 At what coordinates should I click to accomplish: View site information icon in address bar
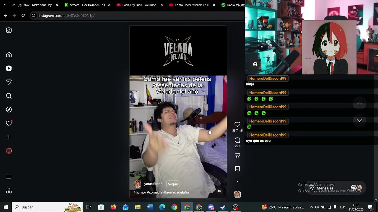tap(33, 16)
